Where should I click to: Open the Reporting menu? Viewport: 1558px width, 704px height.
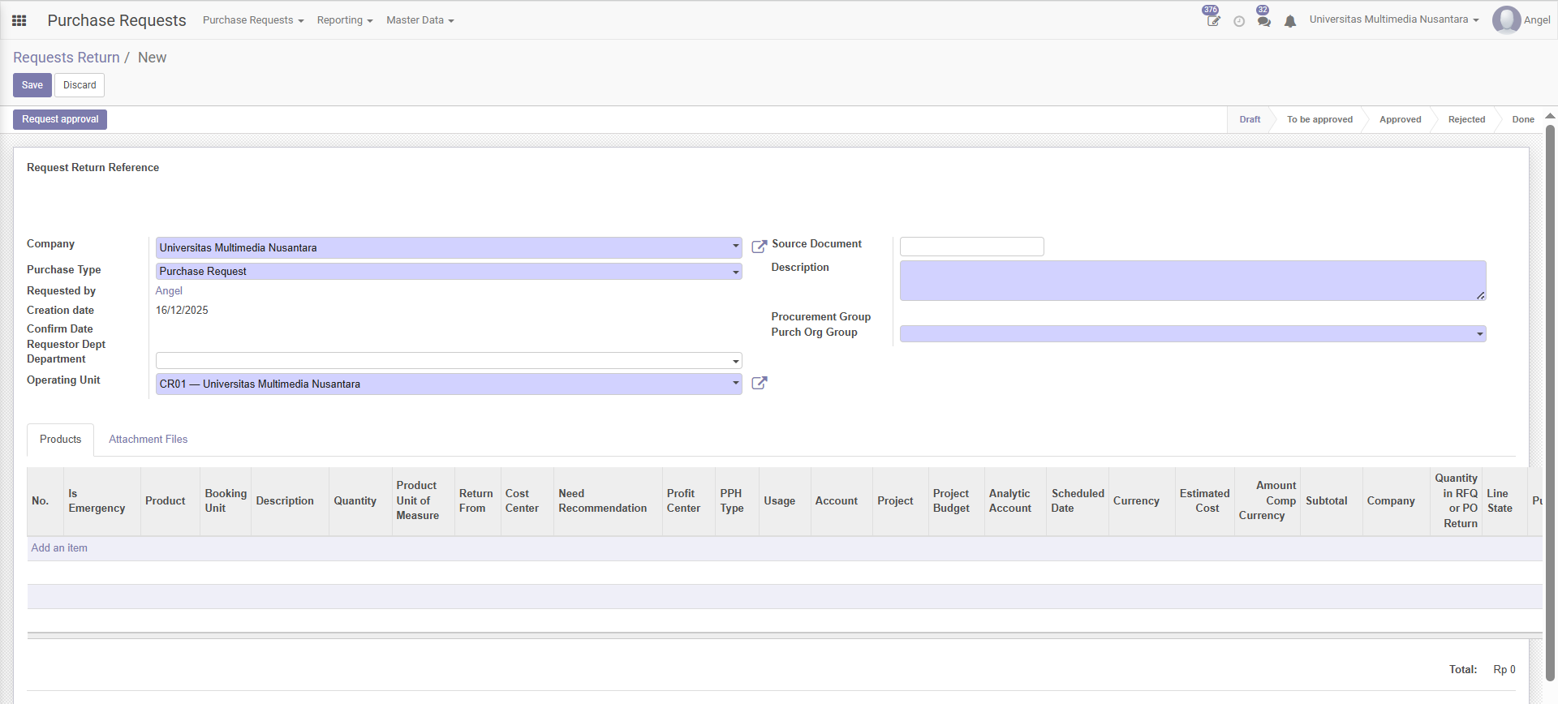pyautogui.click(x=345, y=20)
